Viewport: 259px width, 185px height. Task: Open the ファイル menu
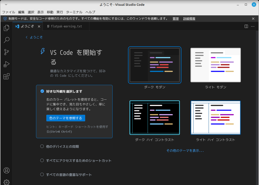pyautogui.click(x=8, y=12)
